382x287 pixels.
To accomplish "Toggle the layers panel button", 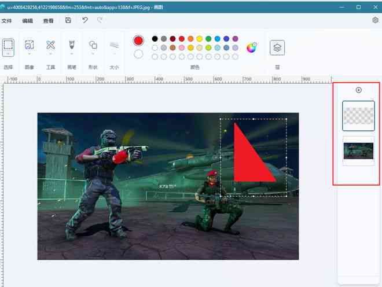I will [x=277, y=47].
